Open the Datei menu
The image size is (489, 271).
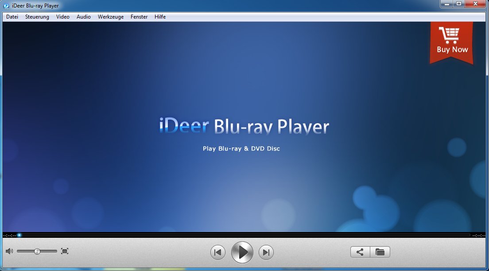click(x=12, y=17)
